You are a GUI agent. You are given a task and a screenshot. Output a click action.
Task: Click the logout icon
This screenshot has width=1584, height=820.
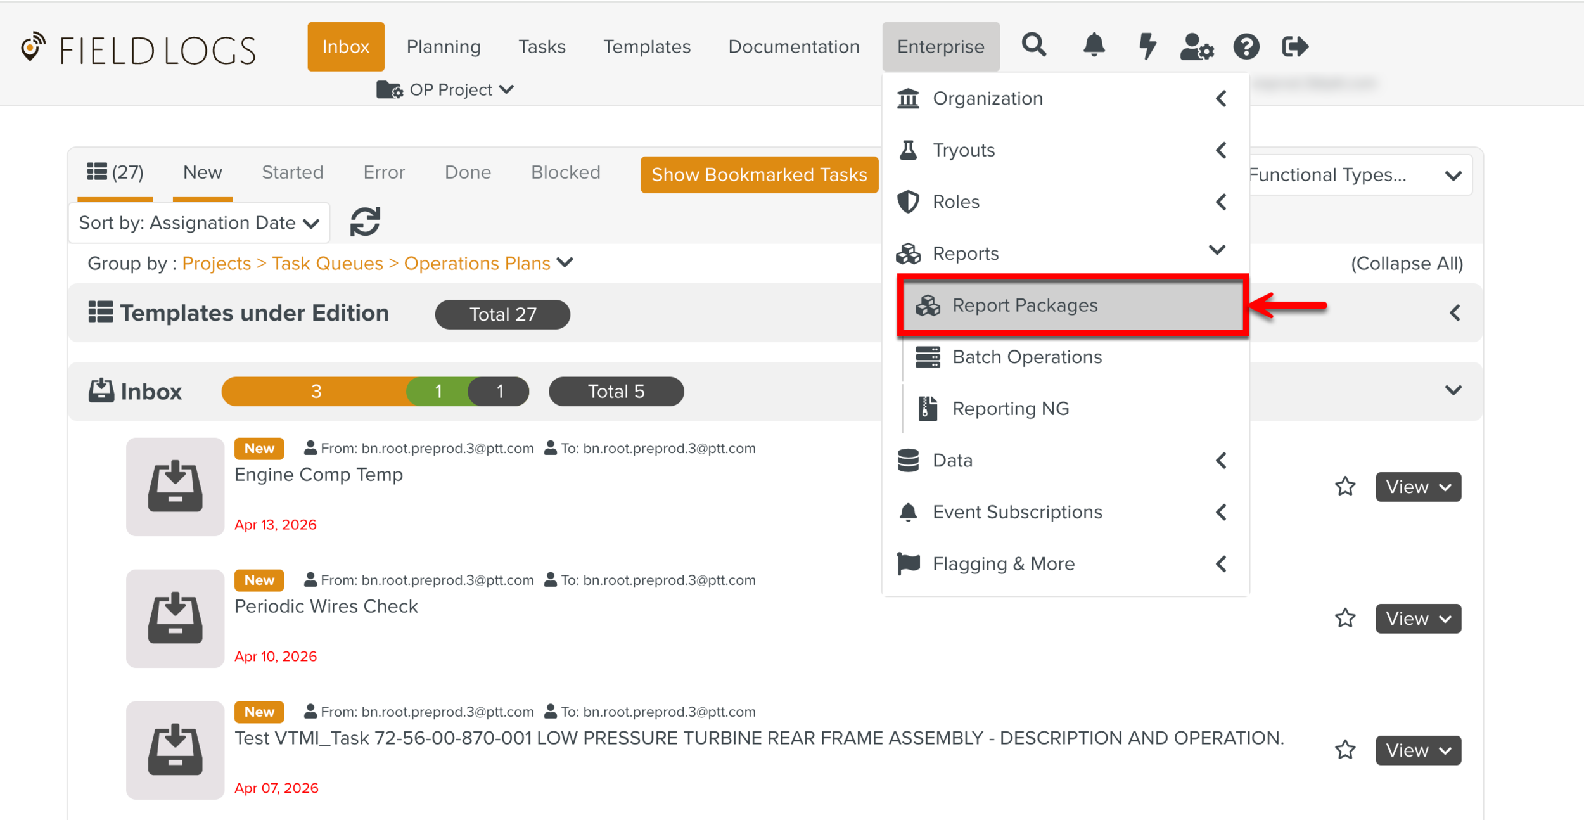[1294, 46]
